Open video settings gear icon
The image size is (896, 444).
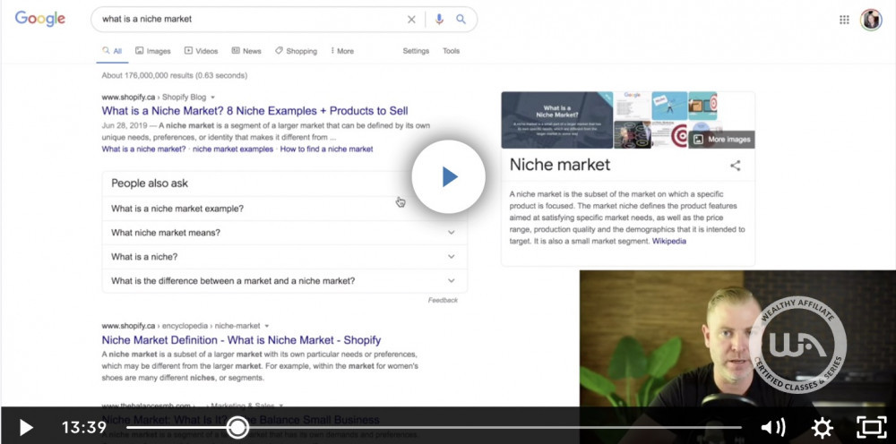[x=822, y=427]
